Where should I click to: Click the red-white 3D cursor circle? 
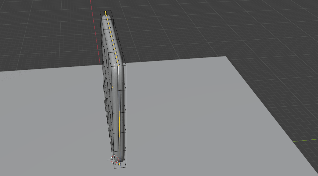pos(115,159)
